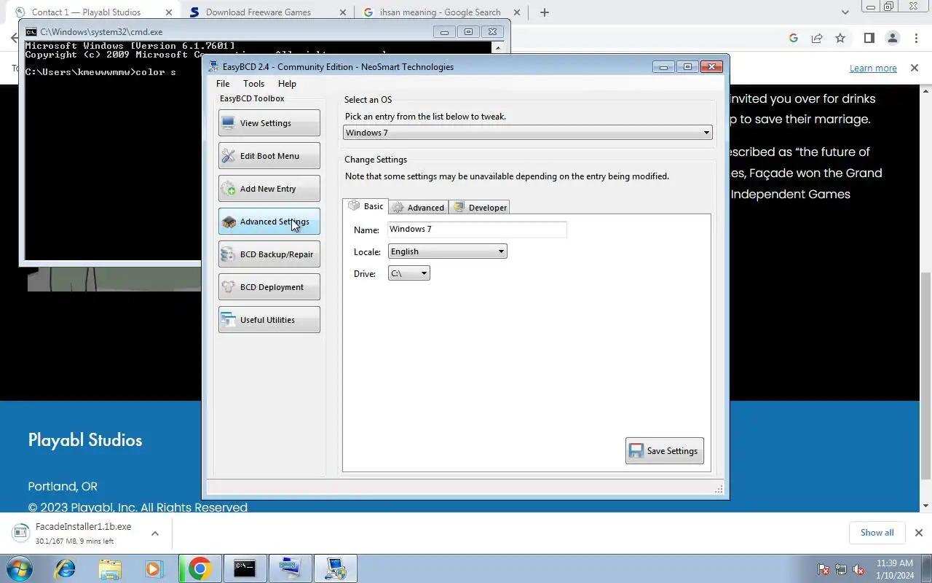Close the Download Freeware Games tab
Image resolution: width=932 pixels, height=583 pixels.
click(x=342, y=12)
